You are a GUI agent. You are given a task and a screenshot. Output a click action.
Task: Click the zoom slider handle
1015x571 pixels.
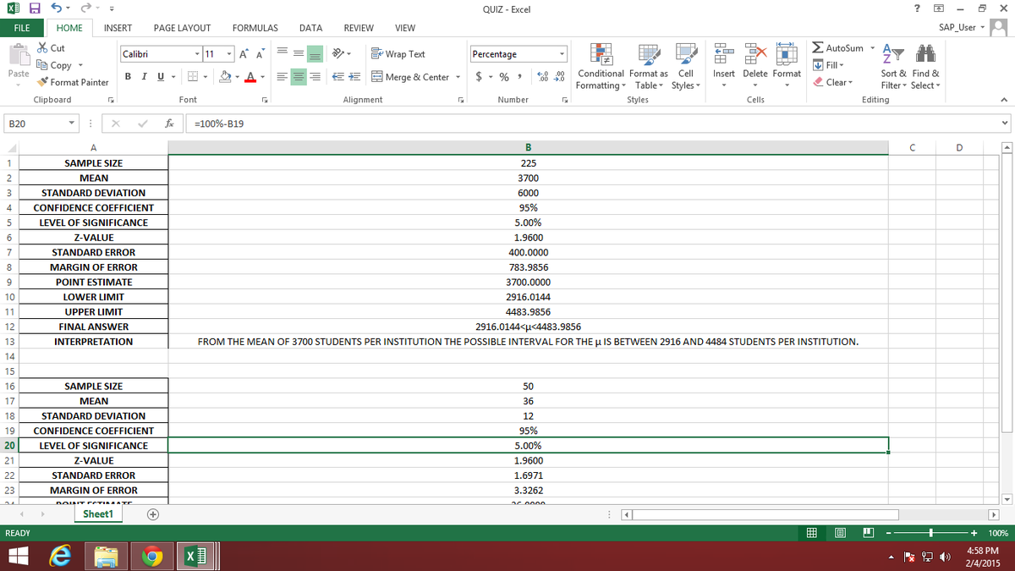point(930,533)
